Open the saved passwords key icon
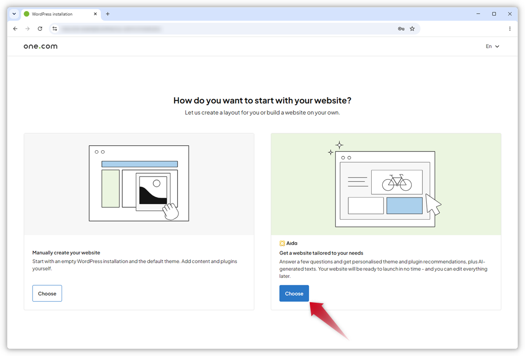Viewport: 525px width, 356px height. tap(401, 29)
